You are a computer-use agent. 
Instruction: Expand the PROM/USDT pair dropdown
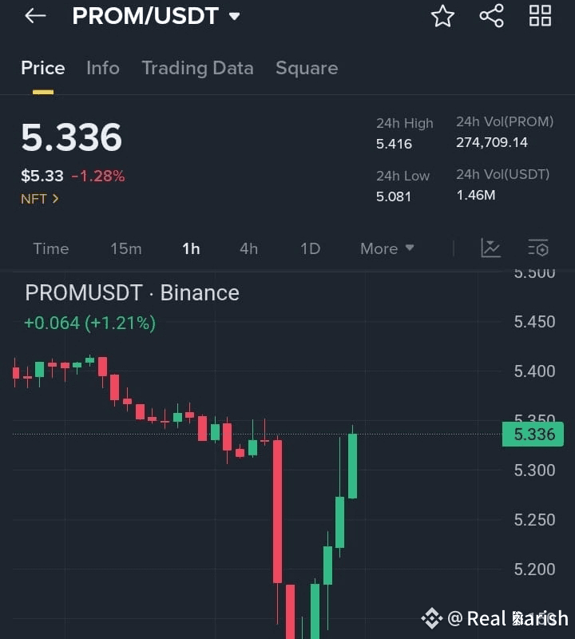(x=234, y=16)
